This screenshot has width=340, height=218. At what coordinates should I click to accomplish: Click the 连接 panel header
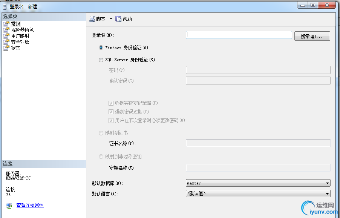pyautogui.click(x=44, y=164)
